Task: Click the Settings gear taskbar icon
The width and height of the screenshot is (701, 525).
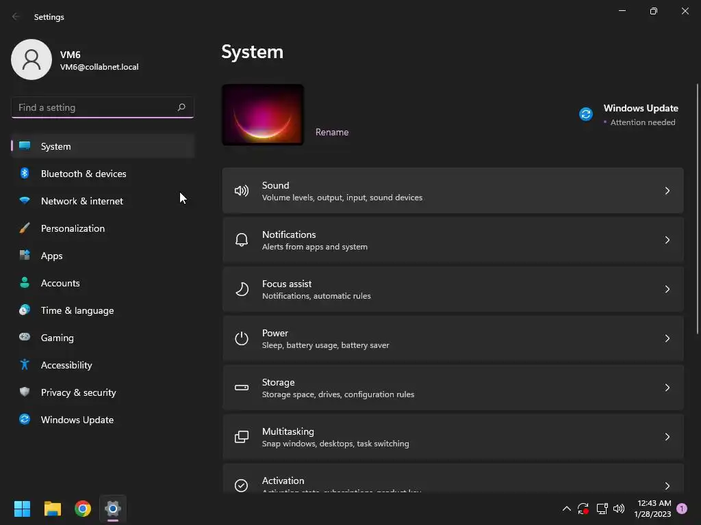Action: [x=113, y=509]
